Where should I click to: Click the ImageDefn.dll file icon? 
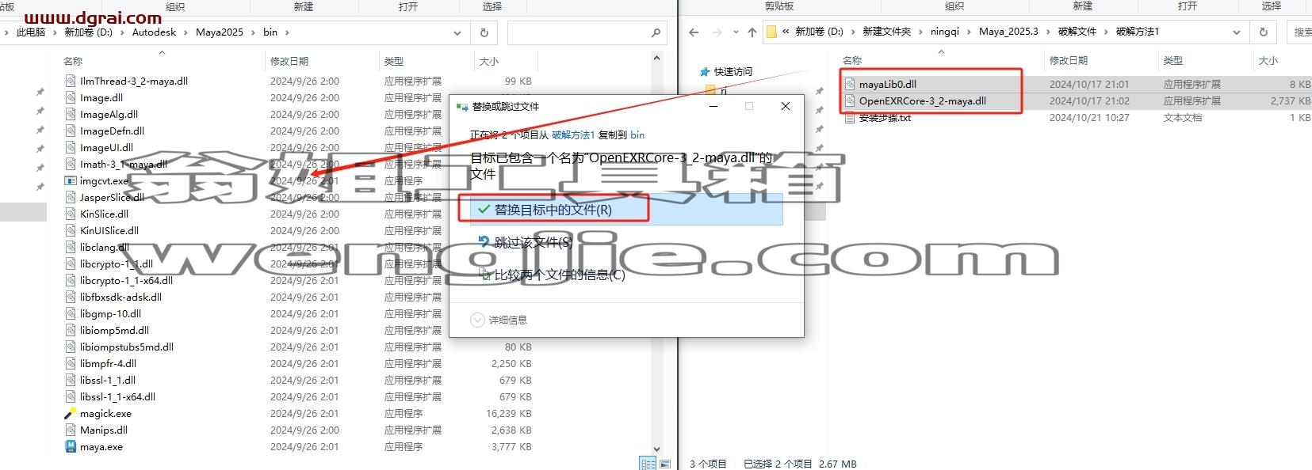(x=71, y=131)
